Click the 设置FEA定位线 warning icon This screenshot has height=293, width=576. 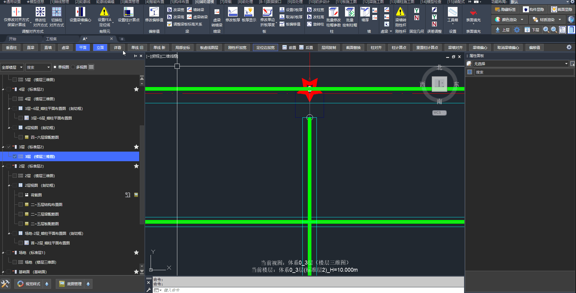pos(104,12)
